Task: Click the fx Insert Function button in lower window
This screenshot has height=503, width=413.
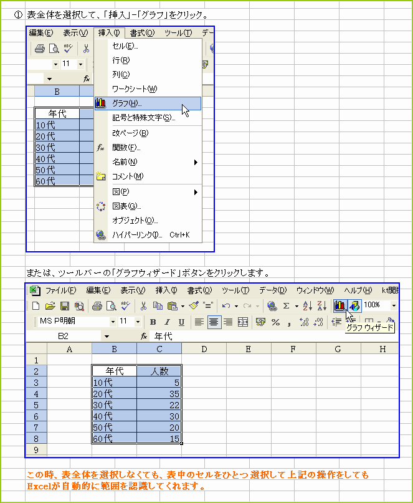Action: point(144,336)
